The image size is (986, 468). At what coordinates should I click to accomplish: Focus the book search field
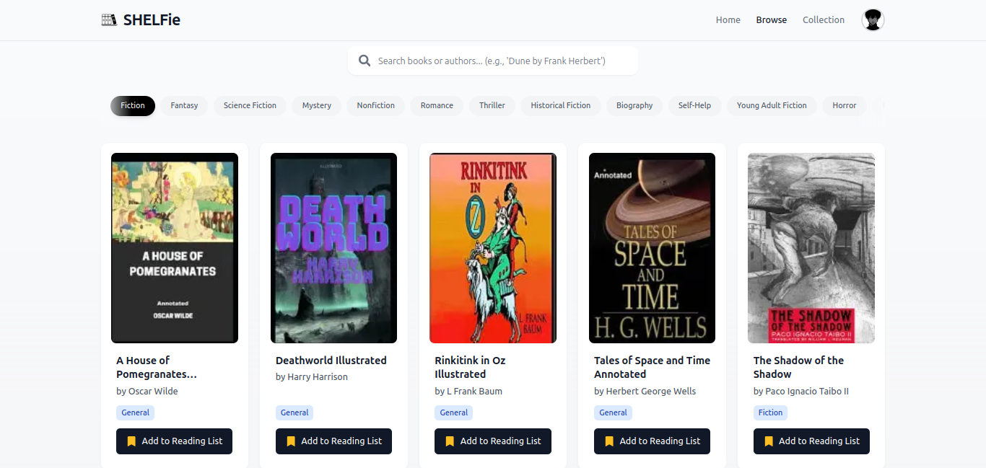(x=498, y=61)
